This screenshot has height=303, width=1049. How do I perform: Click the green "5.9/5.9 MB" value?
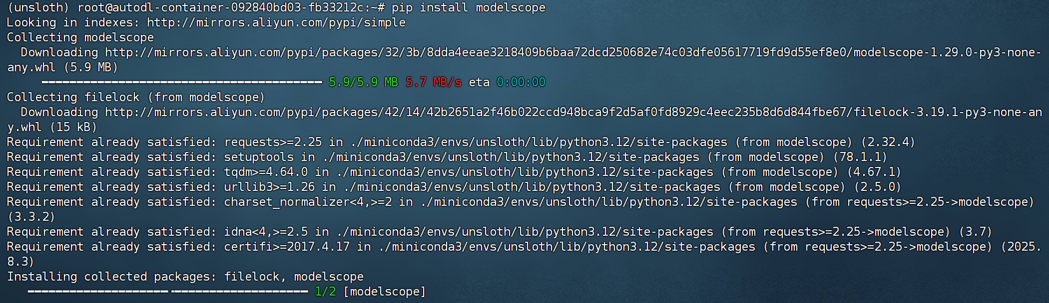tap(363, 82)
